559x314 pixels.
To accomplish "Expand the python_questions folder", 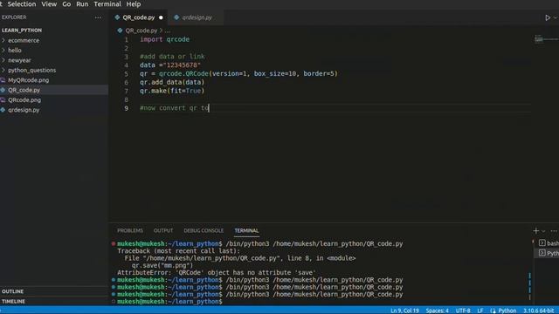I will 31,71.
